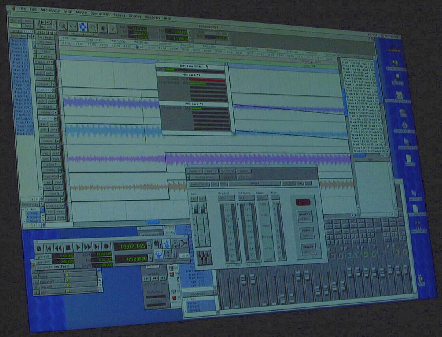Enable Spot edit mode
Screen dimensions: 442x337
tap(28, 21)
